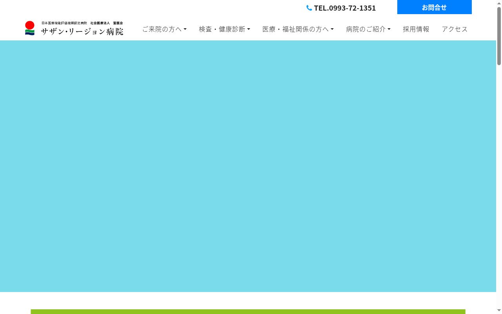Image resolution: width=502 pixels, height=314 pixels.
Task: Click the phone number TEL.0993-72-1351
Action: pos(345,8)
